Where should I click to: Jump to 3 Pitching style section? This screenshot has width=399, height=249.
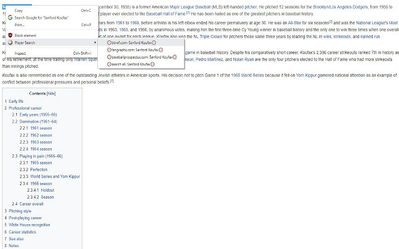coord(18,212)
